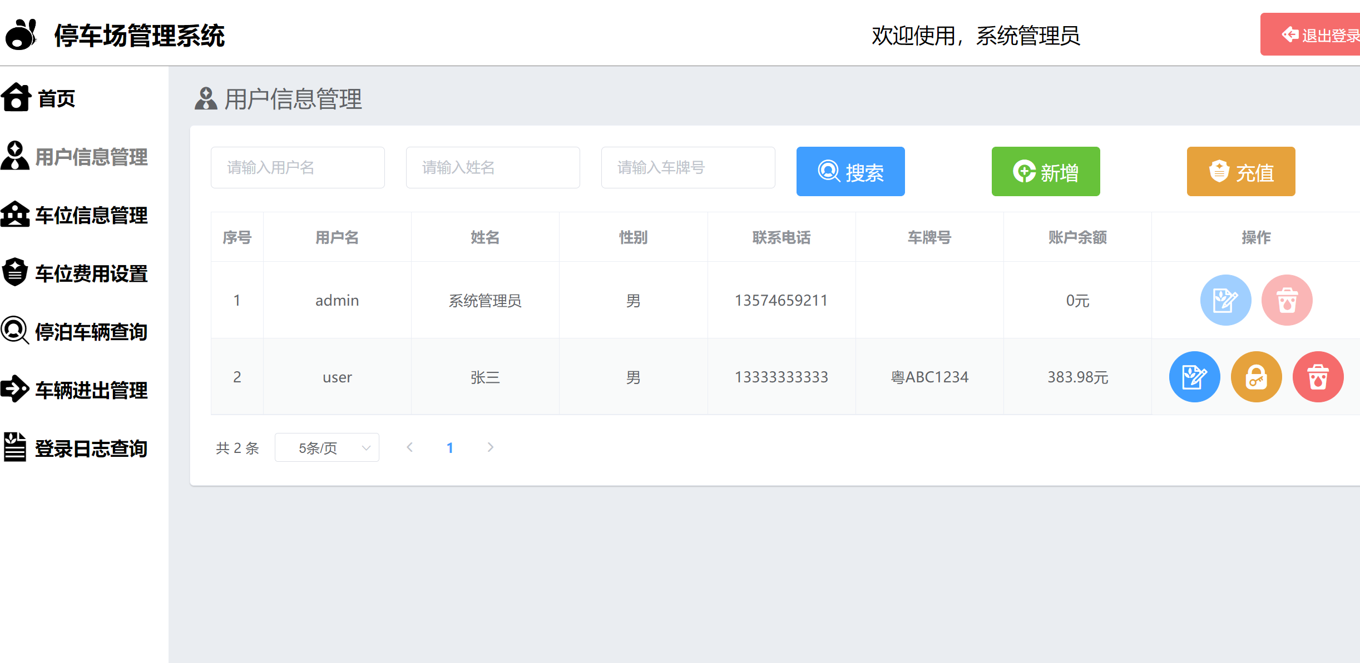
Task: Click the delete icon for user 张三
Action: point(1318,377)
